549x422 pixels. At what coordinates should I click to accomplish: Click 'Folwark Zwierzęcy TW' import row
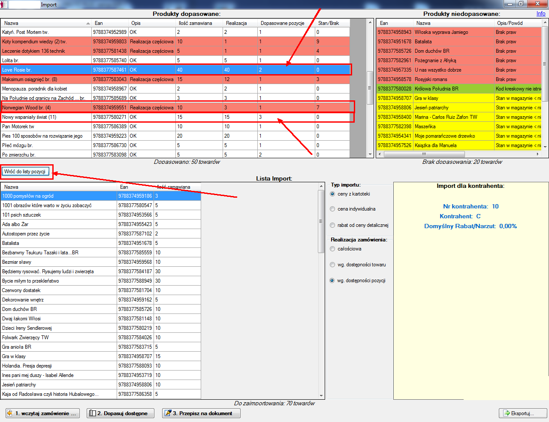(x=101, y=338)
